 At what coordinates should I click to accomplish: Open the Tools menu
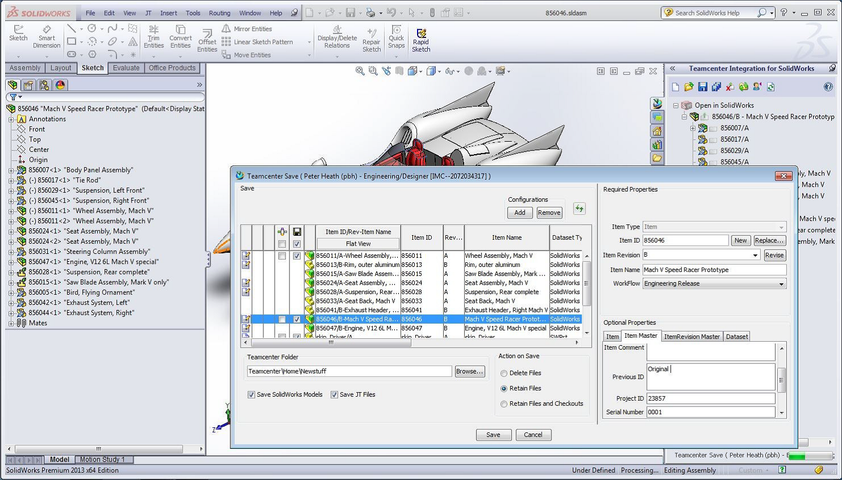193,12
